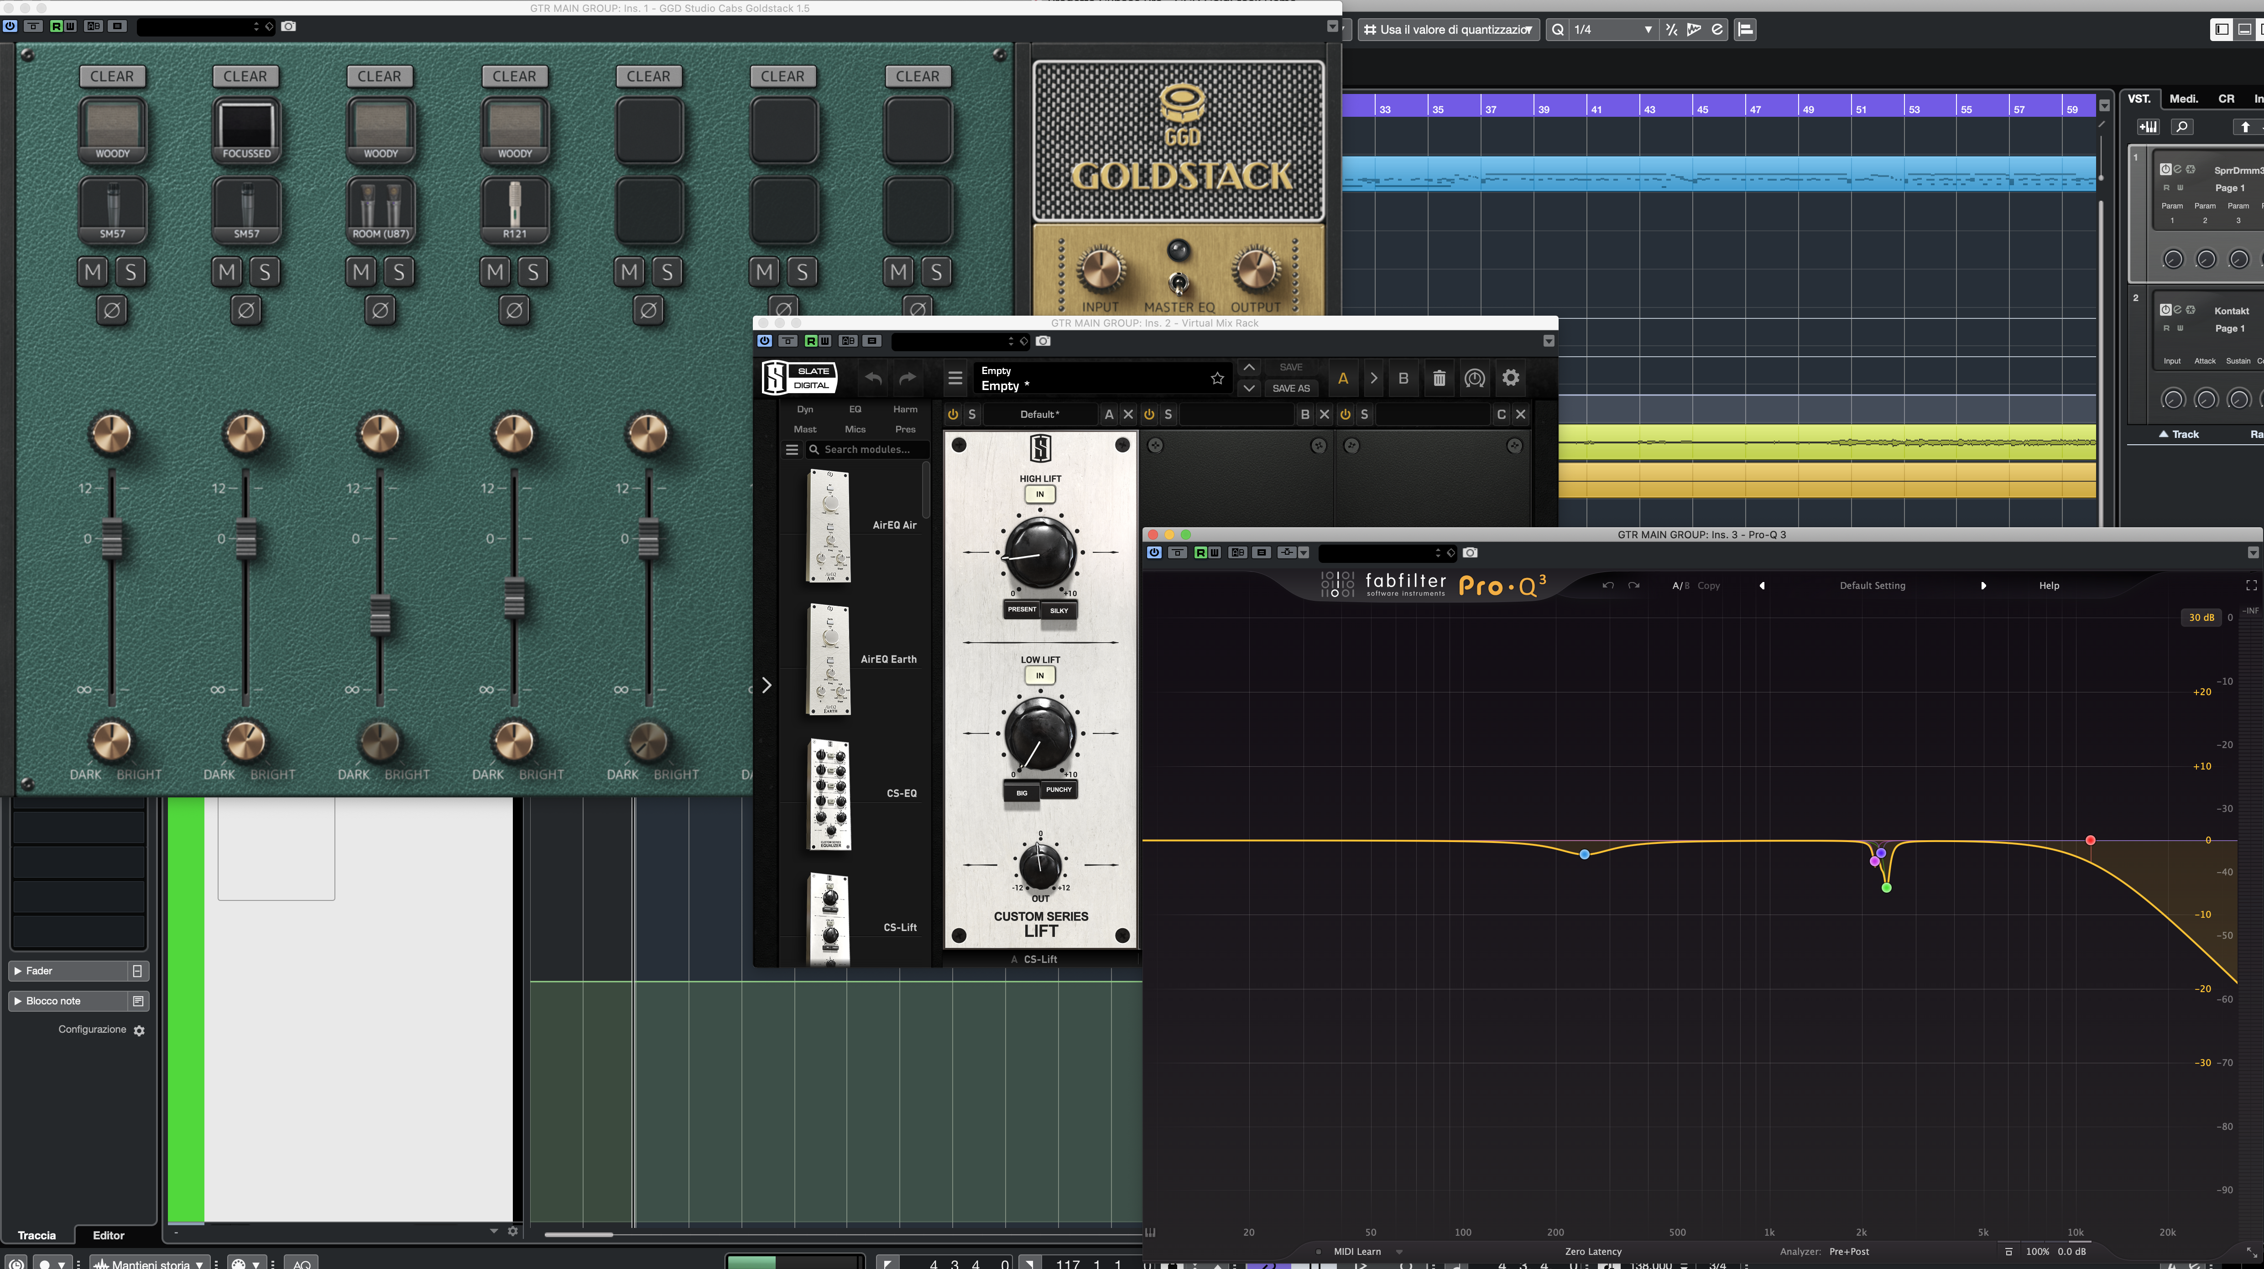Open Analyzer Pre+Post menu

(x=1849, y=1251)
